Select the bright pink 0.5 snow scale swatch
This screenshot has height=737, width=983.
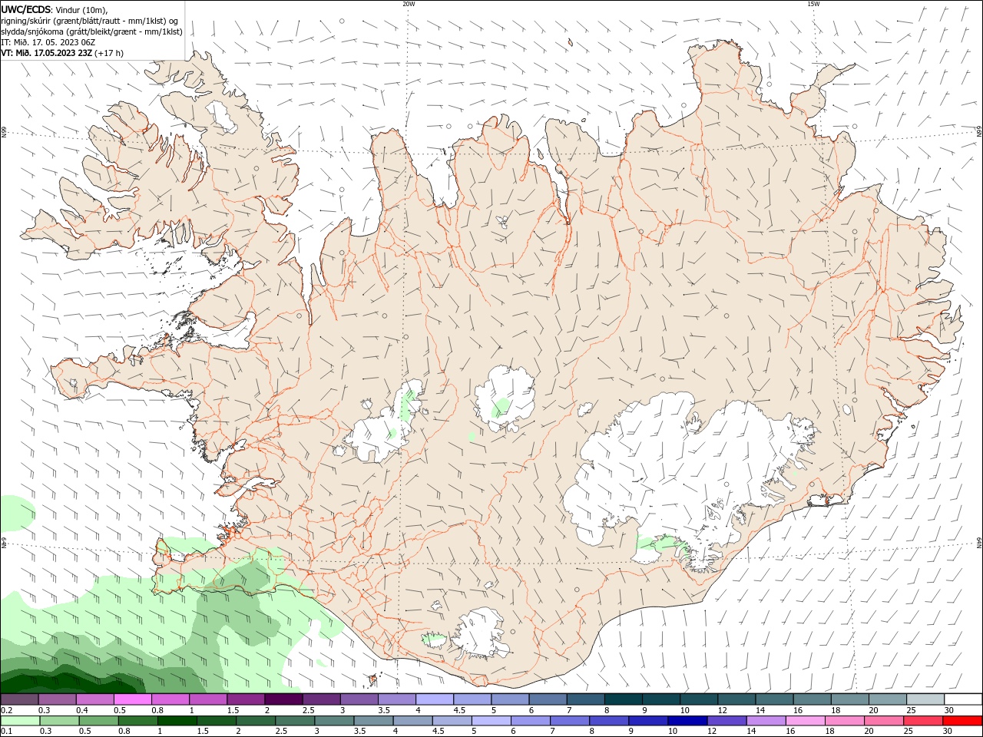(132, 699)
